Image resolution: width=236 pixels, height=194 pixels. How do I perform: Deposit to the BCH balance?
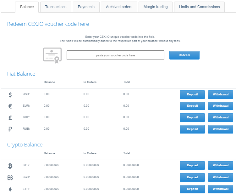click(x=192, y=177)
